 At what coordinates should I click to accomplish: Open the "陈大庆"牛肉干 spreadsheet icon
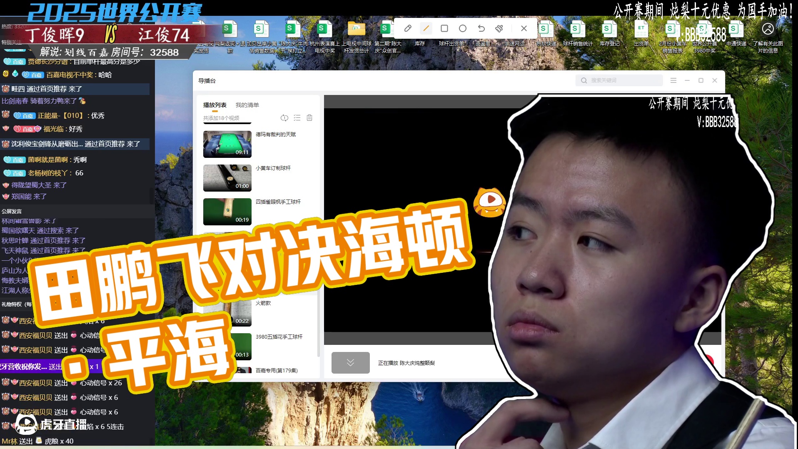click(294, 37)
